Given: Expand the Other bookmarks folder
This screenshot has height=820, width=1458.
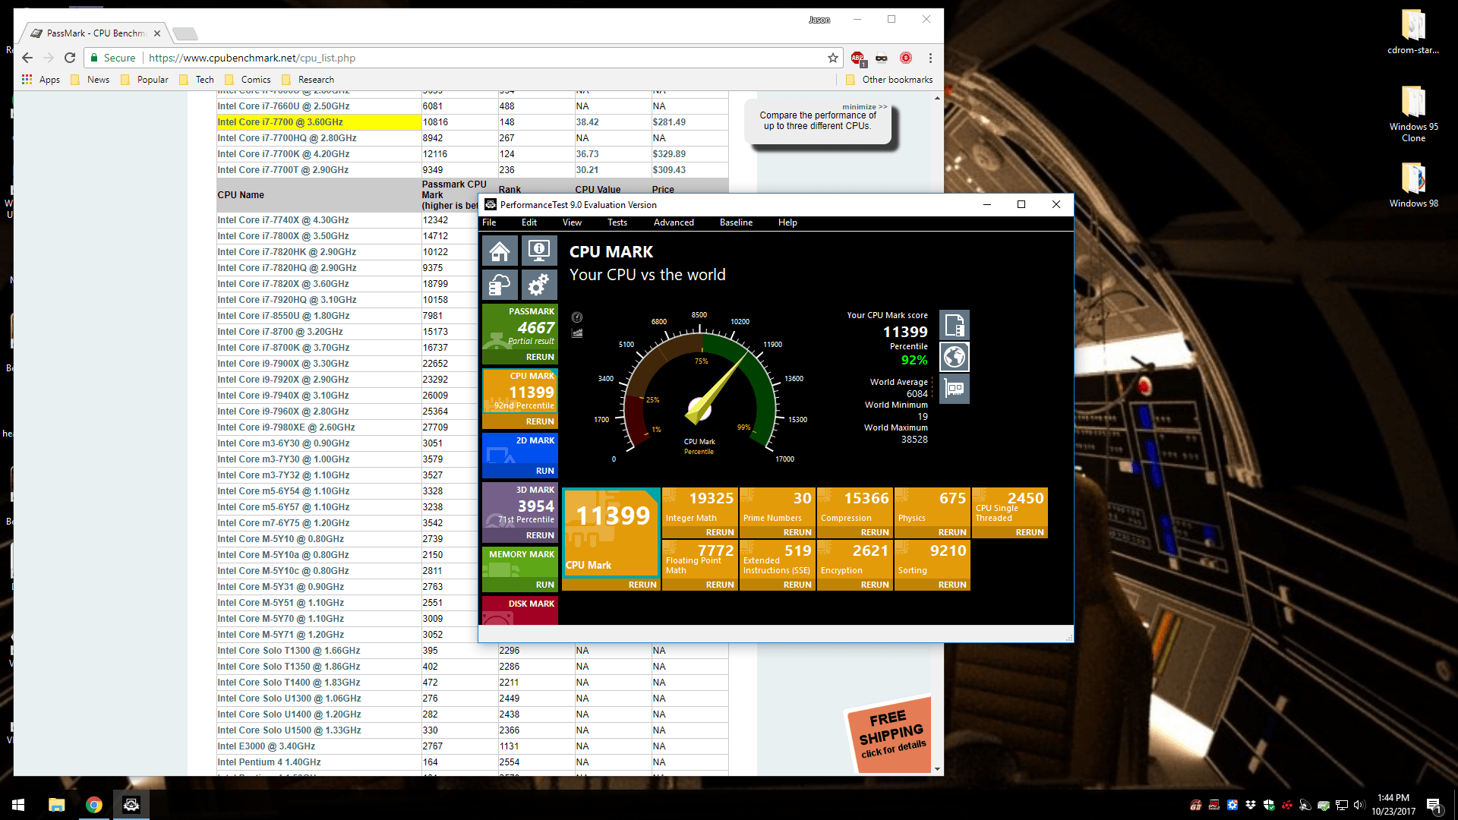Looking at the screenshot, I should click(888, 79).
